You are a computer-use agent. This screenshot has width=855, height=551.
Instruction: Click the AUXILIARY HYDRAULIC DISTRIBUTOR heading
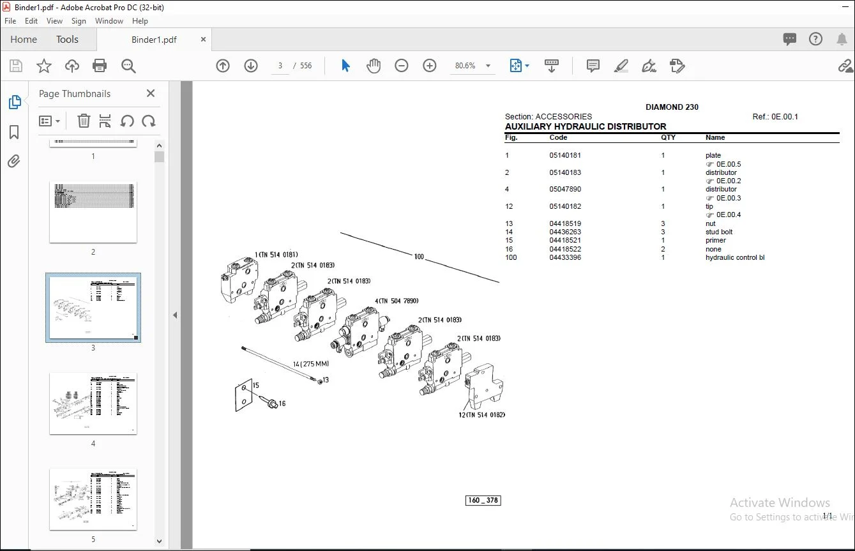tap(586, 126)
